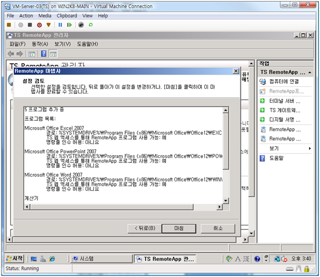Image resolution: width=320 pixels, height=277 pixels.
Task: Click the network tray icon
Action: coord(277,259)
